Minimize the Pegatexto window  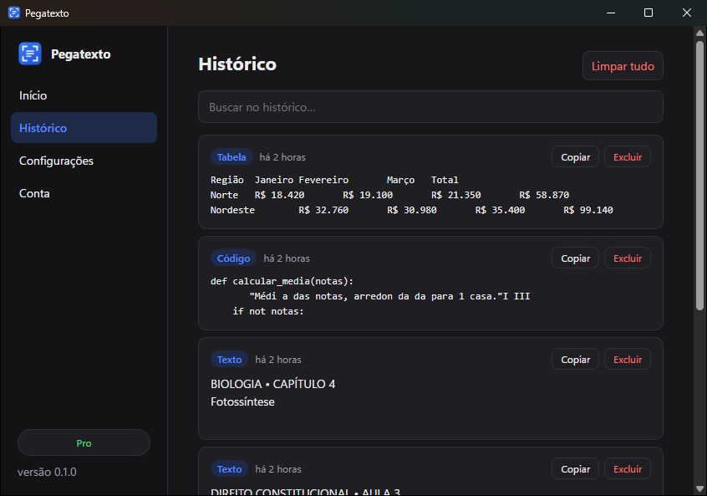pos(611,13)
